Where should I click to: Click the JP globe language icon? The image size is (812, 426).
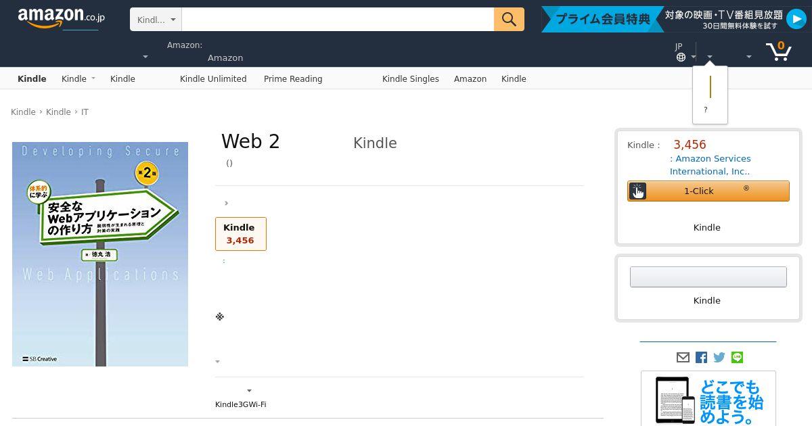(x=681, y=57)
